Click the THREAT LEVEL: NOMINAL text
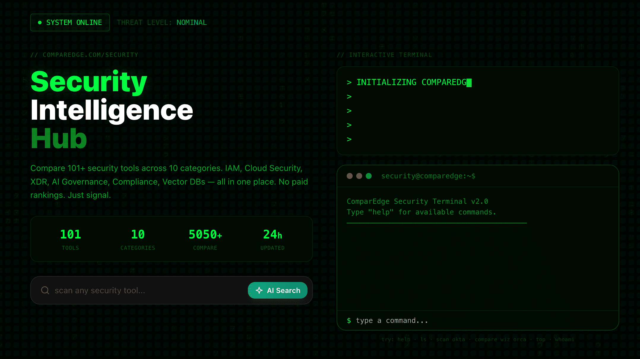The width and height of the screenshot is (640, 359). coord(162,23)
